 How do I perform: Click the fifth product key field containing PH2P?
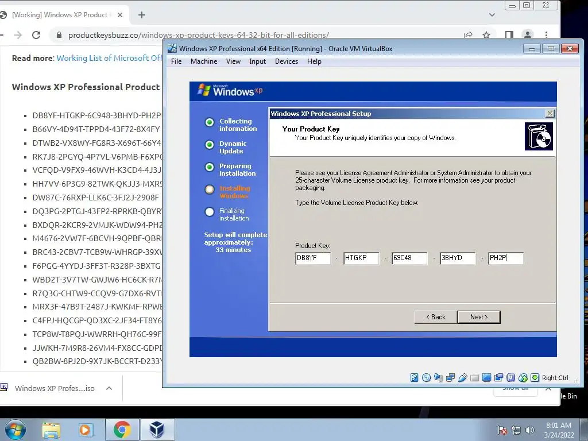coord(506,258)
